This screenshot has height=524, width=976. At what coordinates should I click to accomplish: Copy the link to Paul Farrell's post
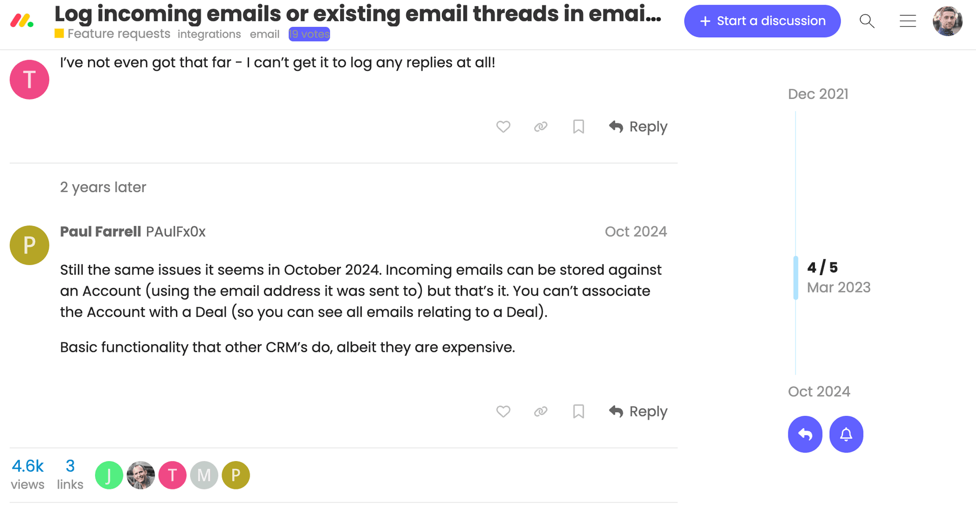pyautogui.click(x=540, y=411)
